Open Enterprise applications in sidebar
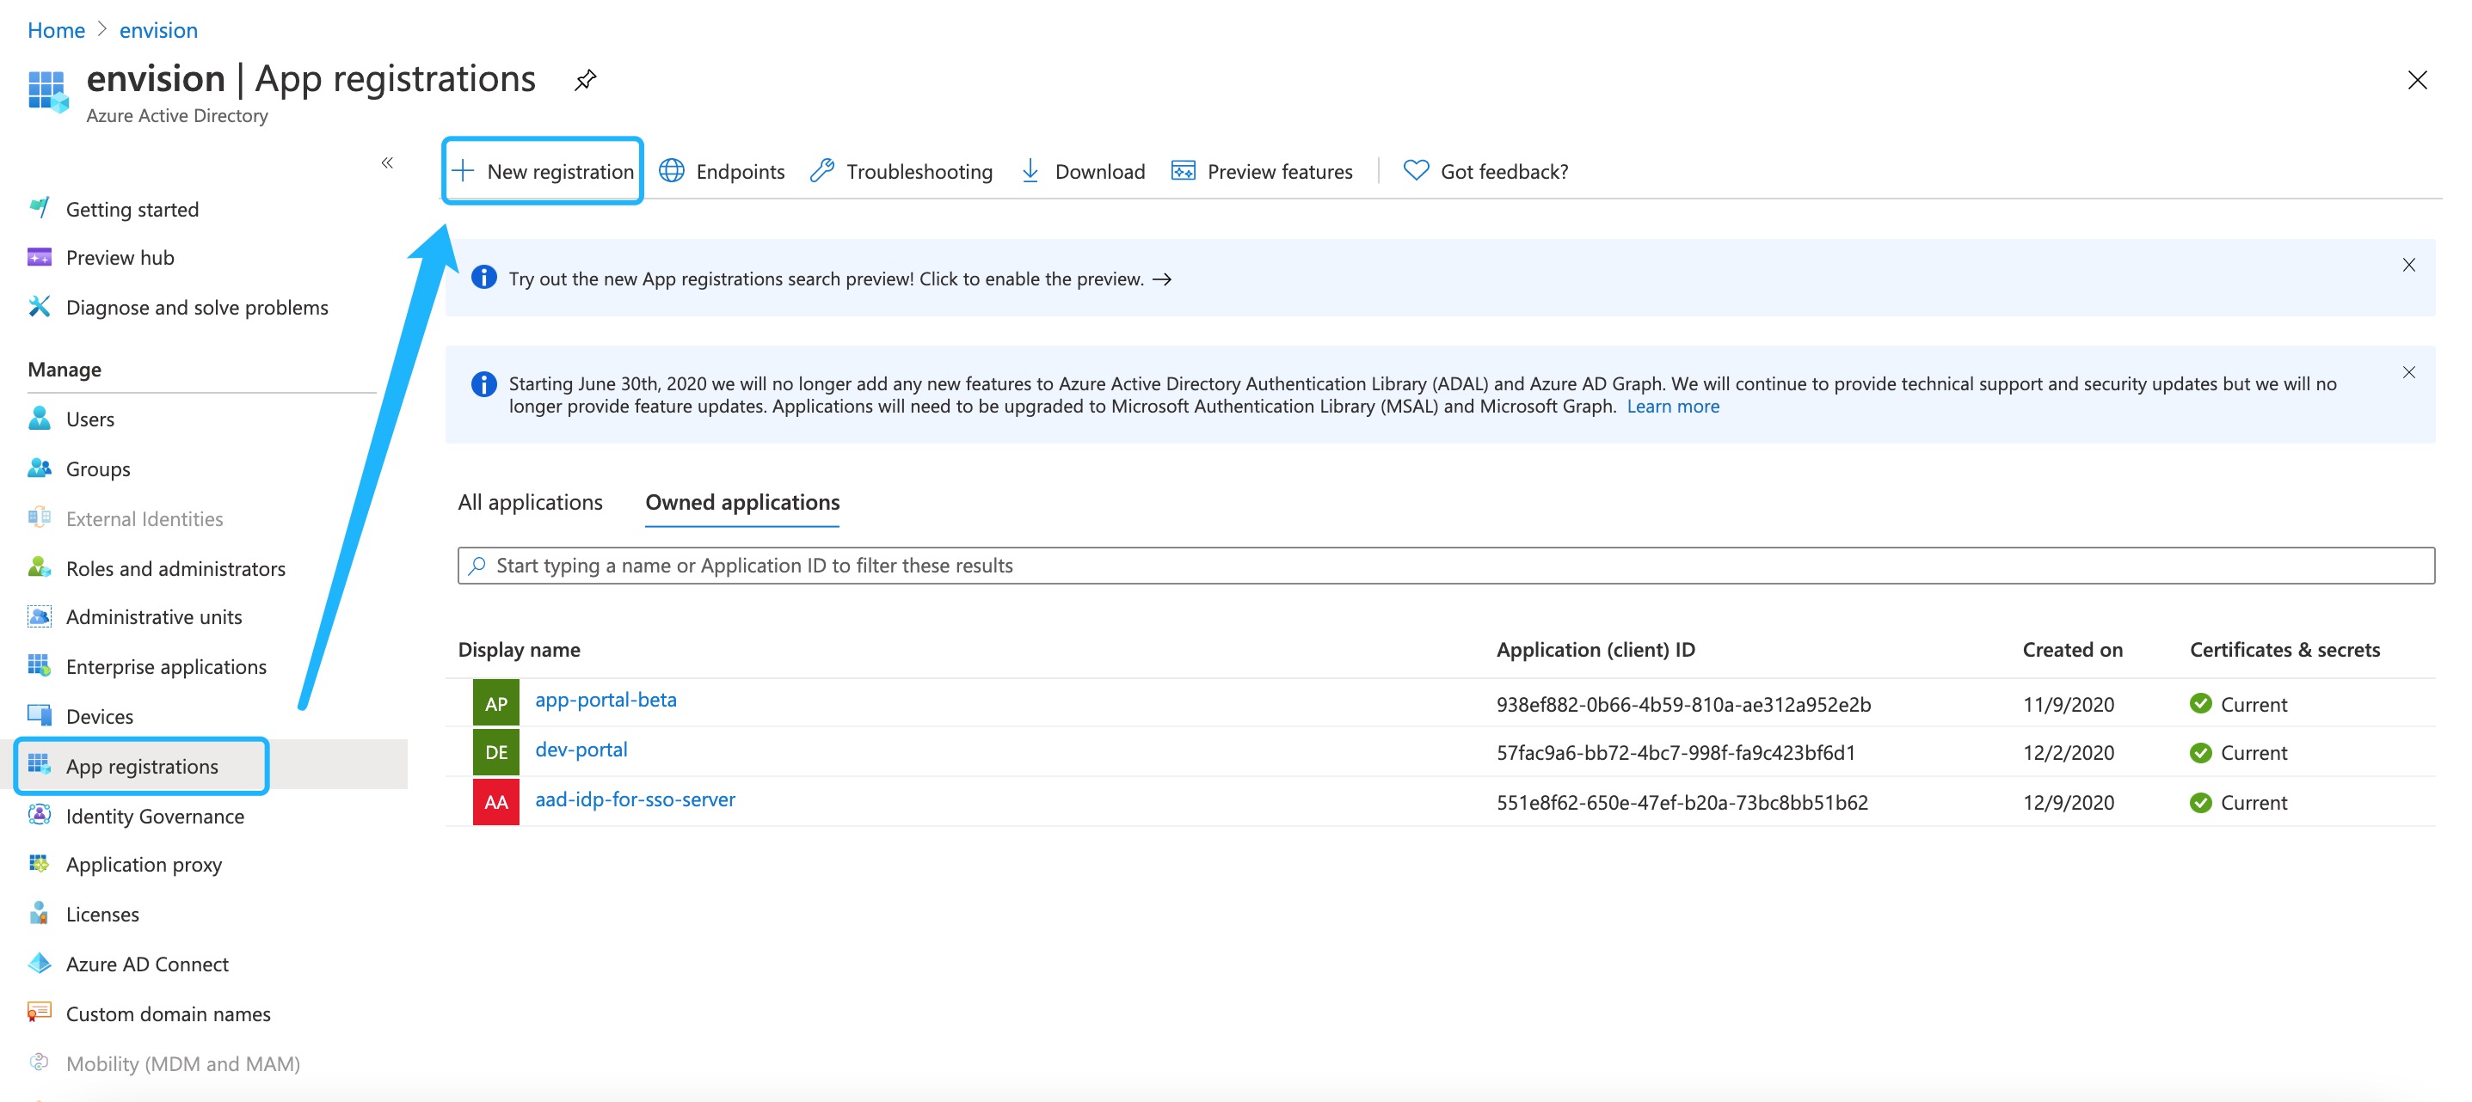 (x=166, y=666)
